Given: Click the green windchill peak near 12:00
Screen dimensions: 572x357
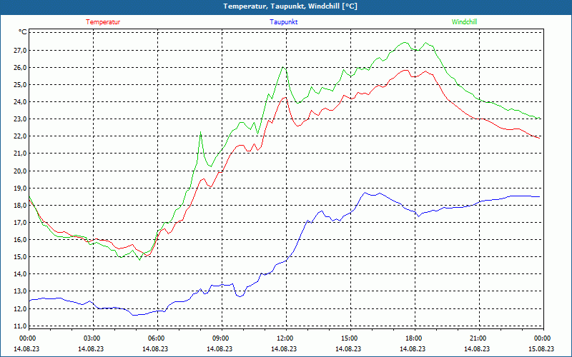Looking at the screenshot, I should tap(283, 67).
